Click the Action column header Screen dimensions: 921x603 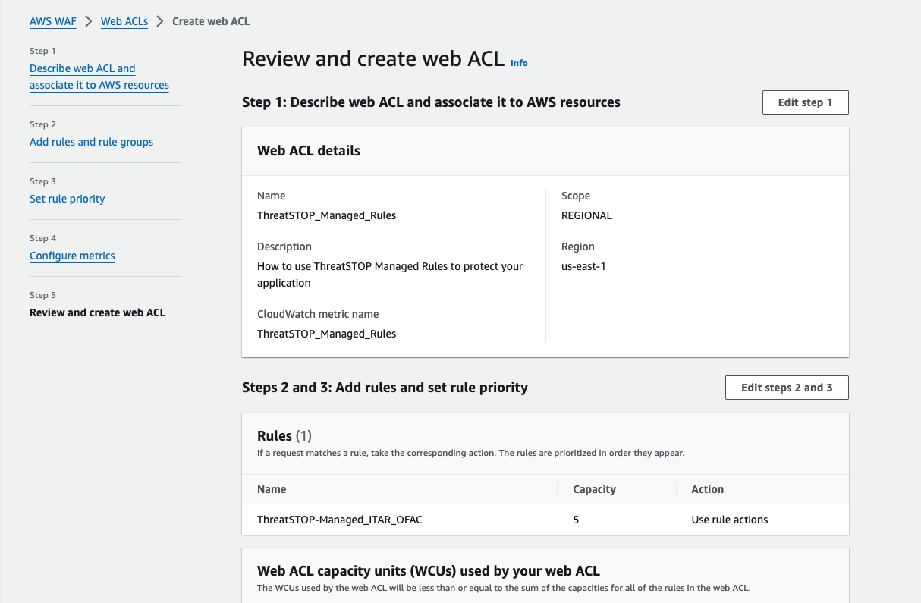(x=707, y=489)
